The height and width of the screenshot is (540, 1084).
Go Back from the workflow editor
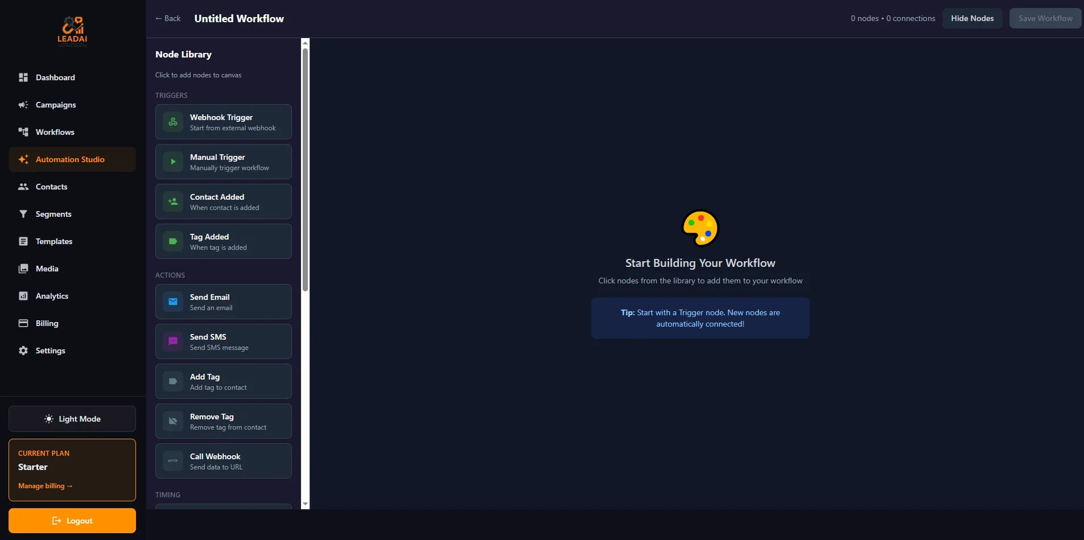tap(168, 18)
